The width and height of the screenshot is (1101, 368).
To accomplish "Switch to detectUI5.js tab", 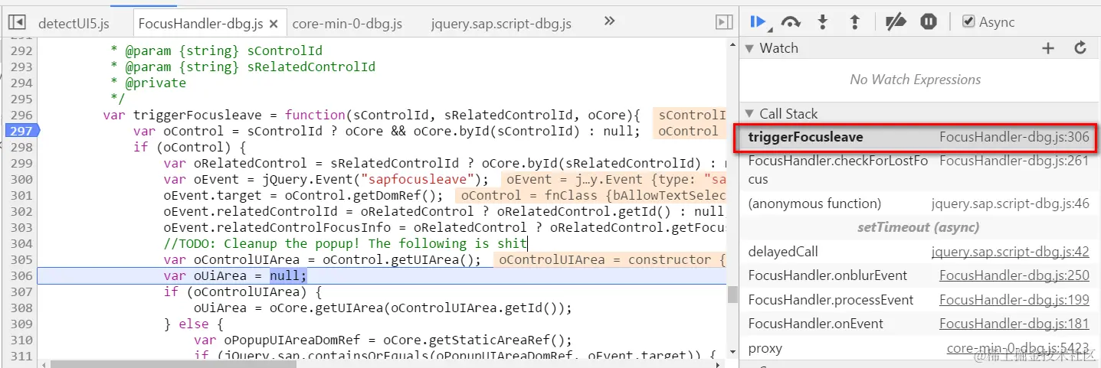I will [x=74, y=24].
